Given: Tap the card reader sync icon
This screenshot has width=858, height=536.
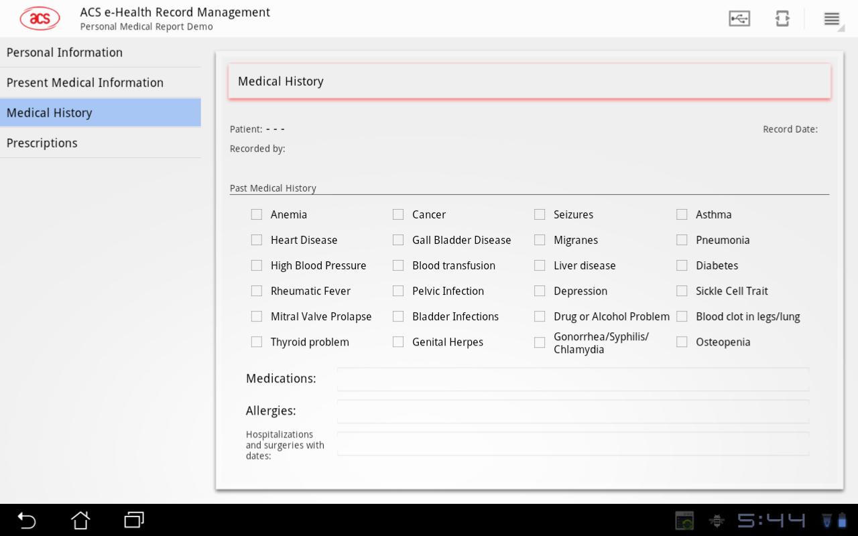Looking at the screenshot, I should pos(782,19).
